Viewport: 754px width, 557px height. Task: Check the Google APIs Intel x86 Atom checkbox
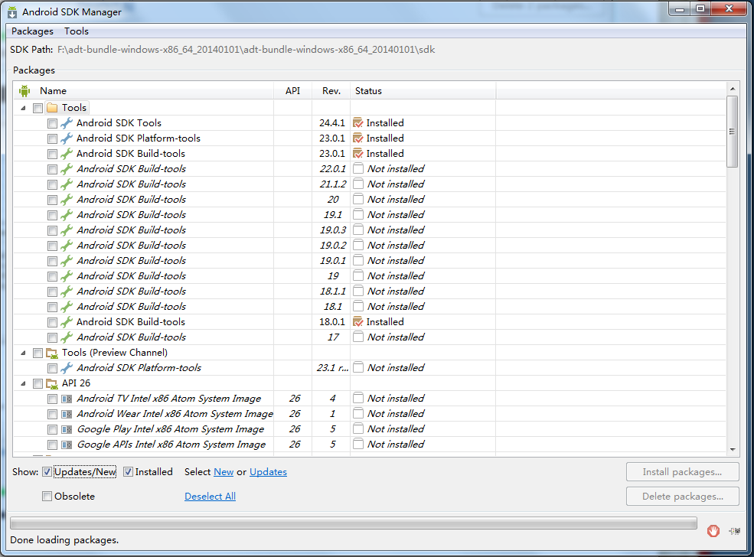[52, 445]
